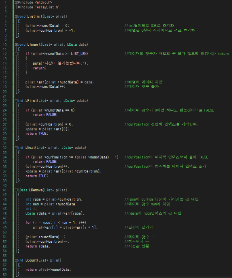Collapse the LRemove function fold marker

tap(16, 190)
